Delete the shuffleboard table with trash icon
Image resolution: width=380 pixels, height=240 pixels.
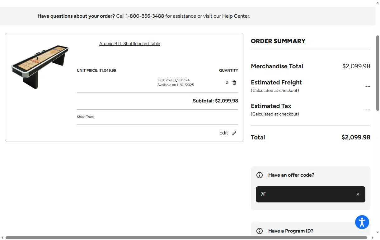(x=234, y=83)
